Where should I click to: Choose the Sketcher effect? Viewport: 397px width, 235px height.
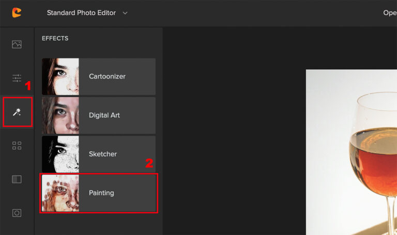tap(99, 154)
